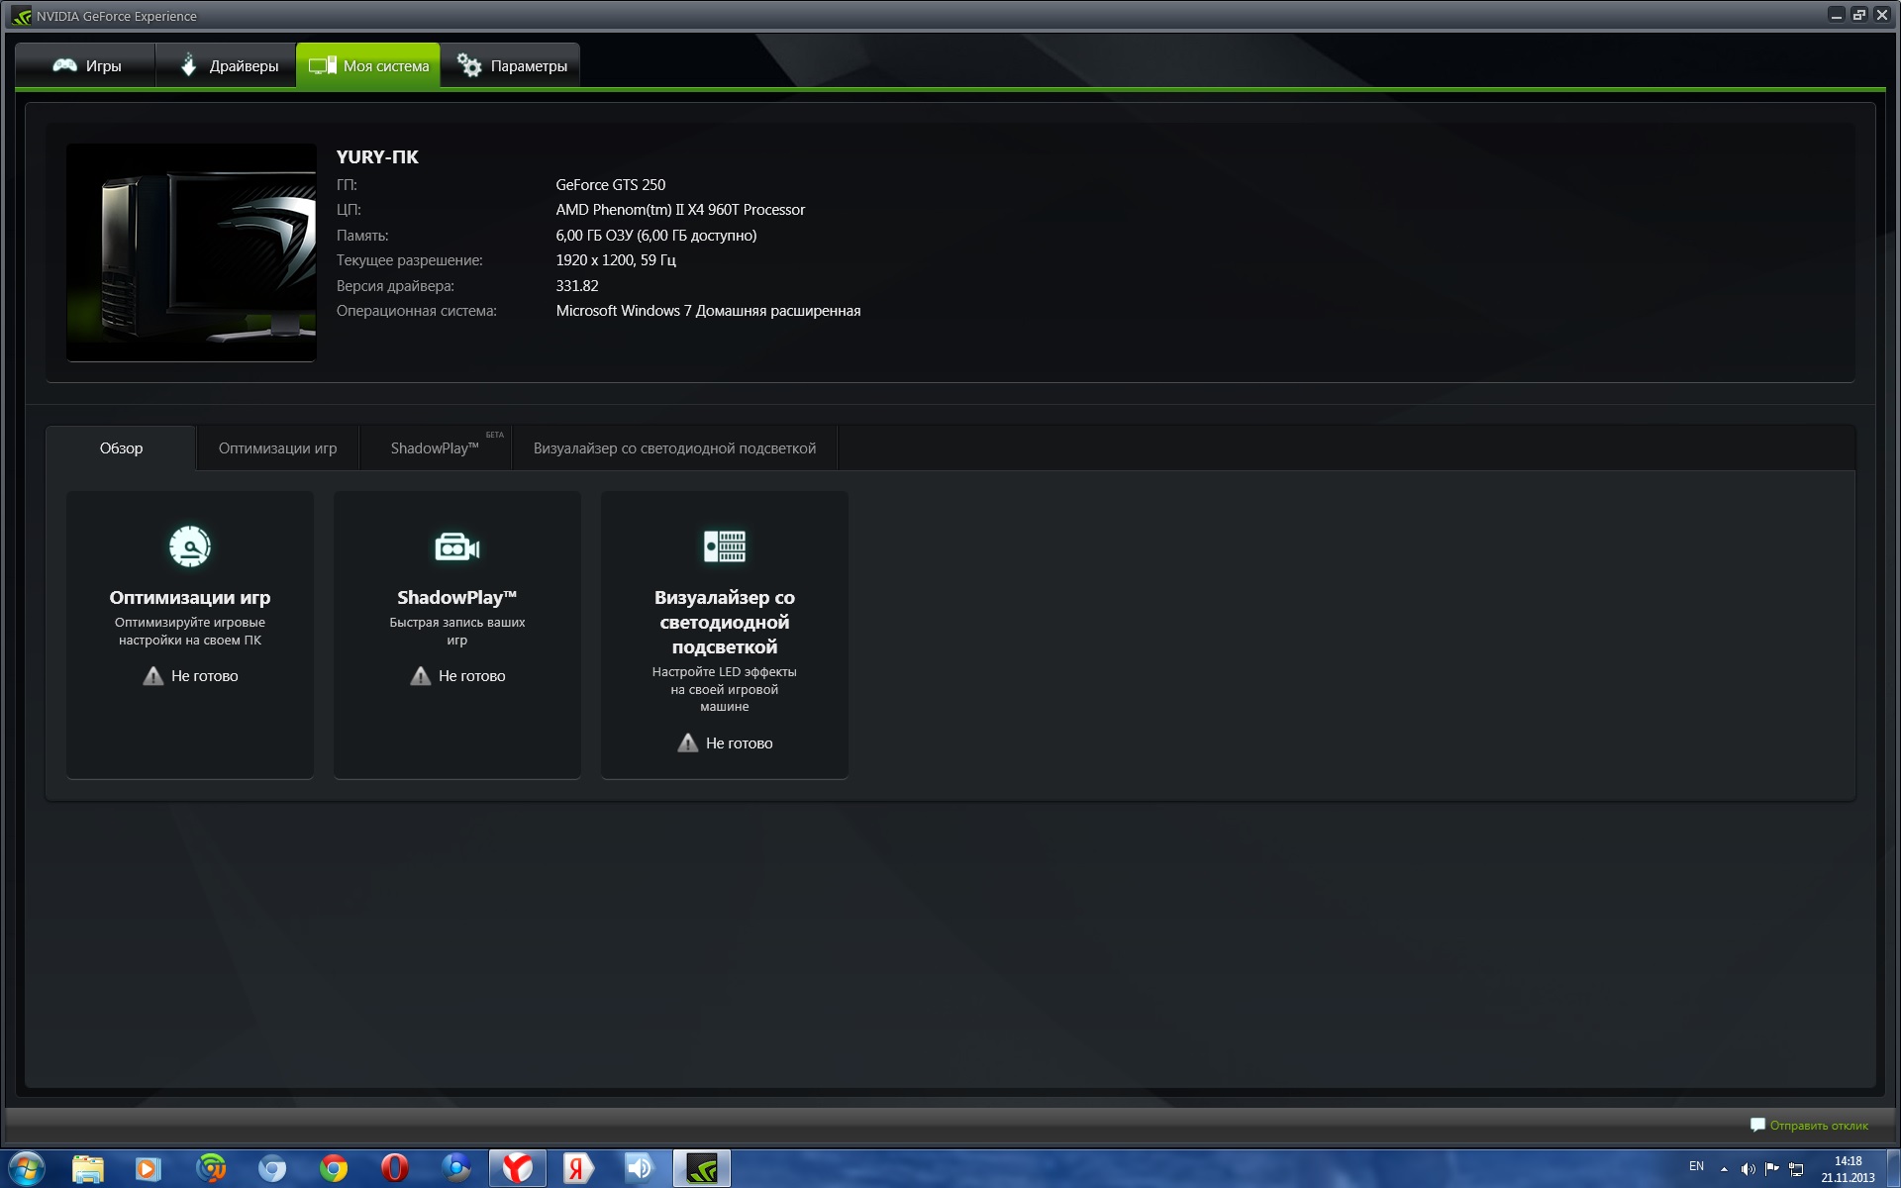Click warning icon under ShadowPlay card
This screenshot has width=1901, height=1188.
tap(420, 676)
